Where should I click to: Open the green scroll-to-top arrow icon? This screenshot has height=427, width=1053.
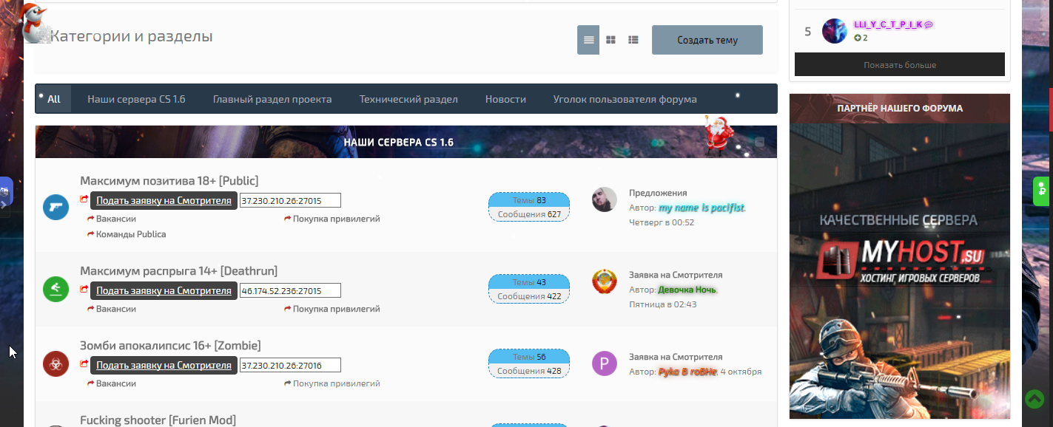[x=1034, y=399]
